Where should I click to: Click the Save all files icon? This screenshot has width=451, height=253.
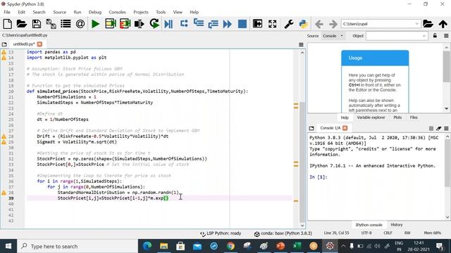pyautogui.click(x=51, y=24)
